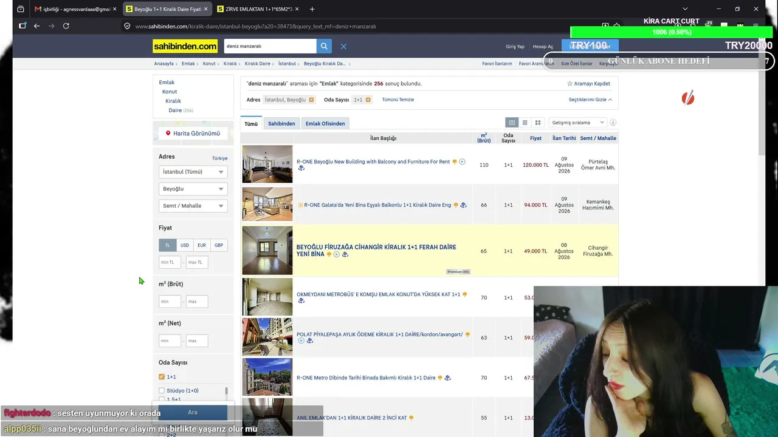778x437 pixels.
Task: Sort listings by the Fiyat column header
Action: [535, 138]
